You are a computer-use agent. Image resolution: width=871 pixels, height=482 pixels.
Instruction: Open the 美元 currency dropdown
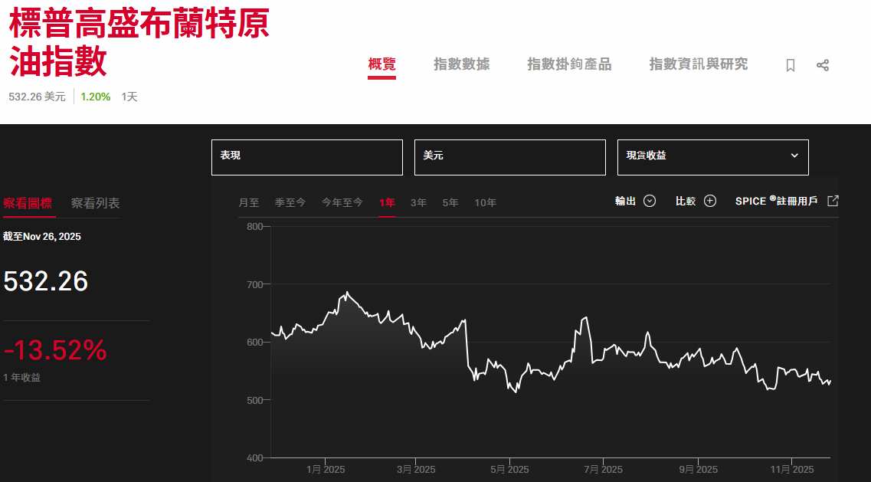point(509,157)
